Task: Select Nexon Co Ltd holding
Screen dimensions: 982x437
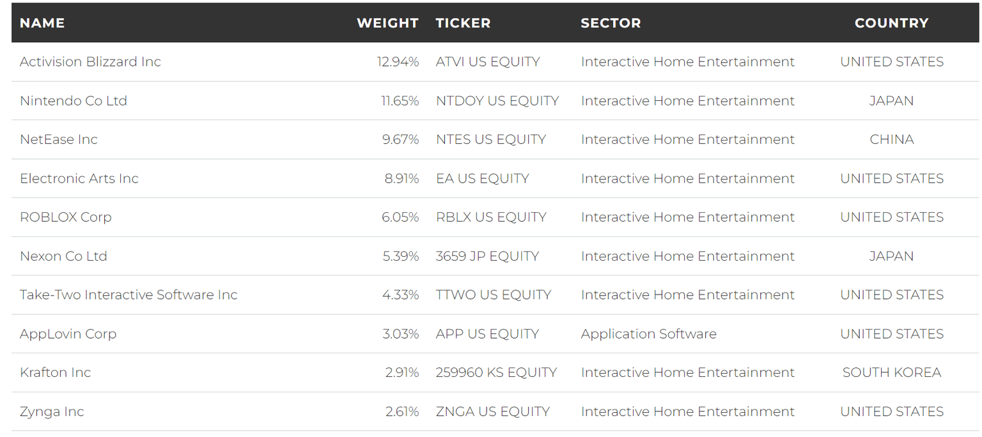Action: pos(63,256)
